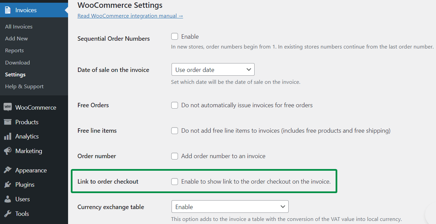
Task: Open the Currency exchange table dropdown
Action: [230, 207]
